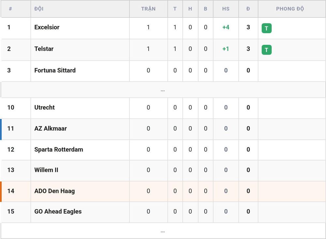Click the # rank column header

tap(10, 9)
